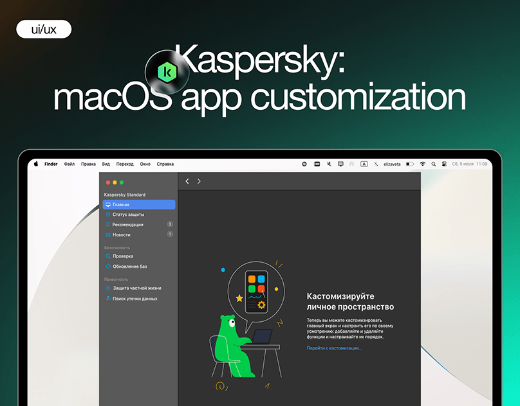Follow the Перейти к кастомизации link

tap(334, 348)
